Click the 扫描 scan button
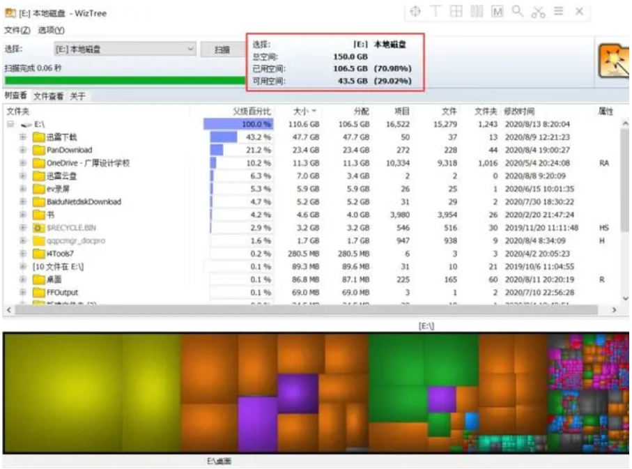632x469 pixels. pyautogui.click(x=222, y=49)
